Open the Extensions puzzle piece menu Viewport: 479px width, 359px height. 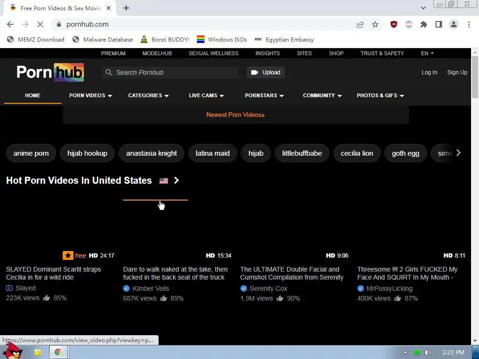tap(424, 24)
